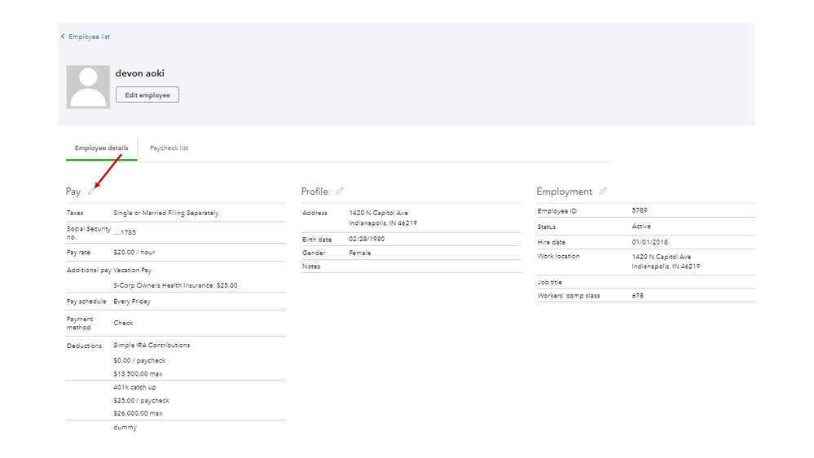Image resolution: width=814 pixels, height=458 pixels.
Task: Click the pencil icon beside Pay
Action: pyautogui.click(x=91, y=192)
